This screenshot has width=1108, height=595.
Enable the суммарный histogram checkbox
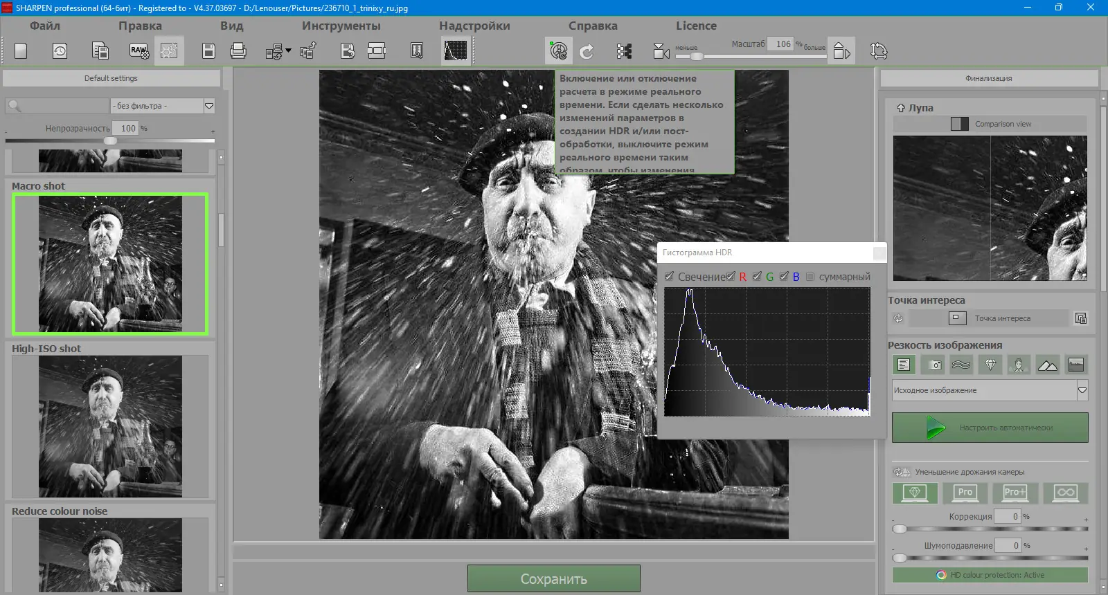(810, 276)
